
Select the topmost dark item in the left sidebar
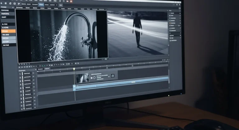click(x=7, y=10)
